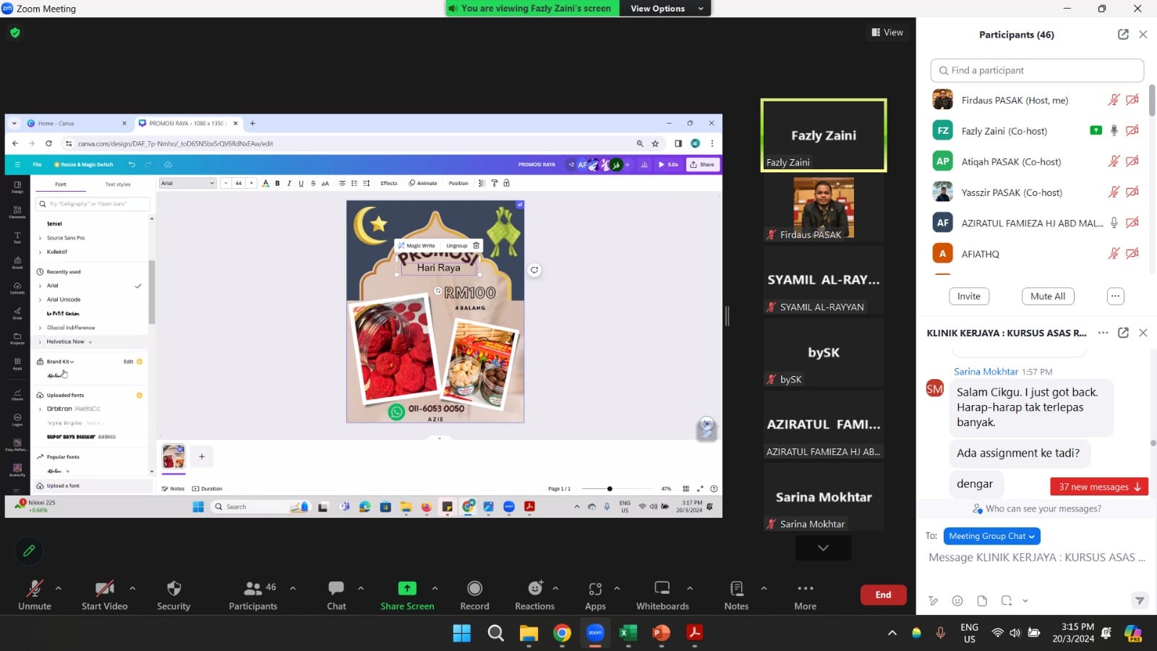
Task: Start Video from the toolbar
Action: click(104, 589)
